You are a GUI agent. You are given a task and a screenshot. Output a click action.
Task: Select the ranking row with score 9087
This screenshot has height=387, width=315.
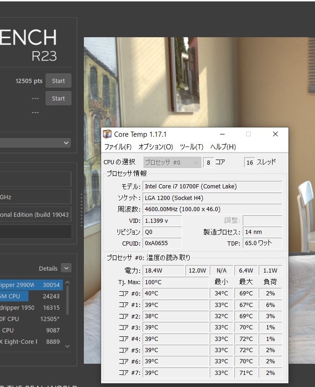pyautogui.click(x=31, y=330)
